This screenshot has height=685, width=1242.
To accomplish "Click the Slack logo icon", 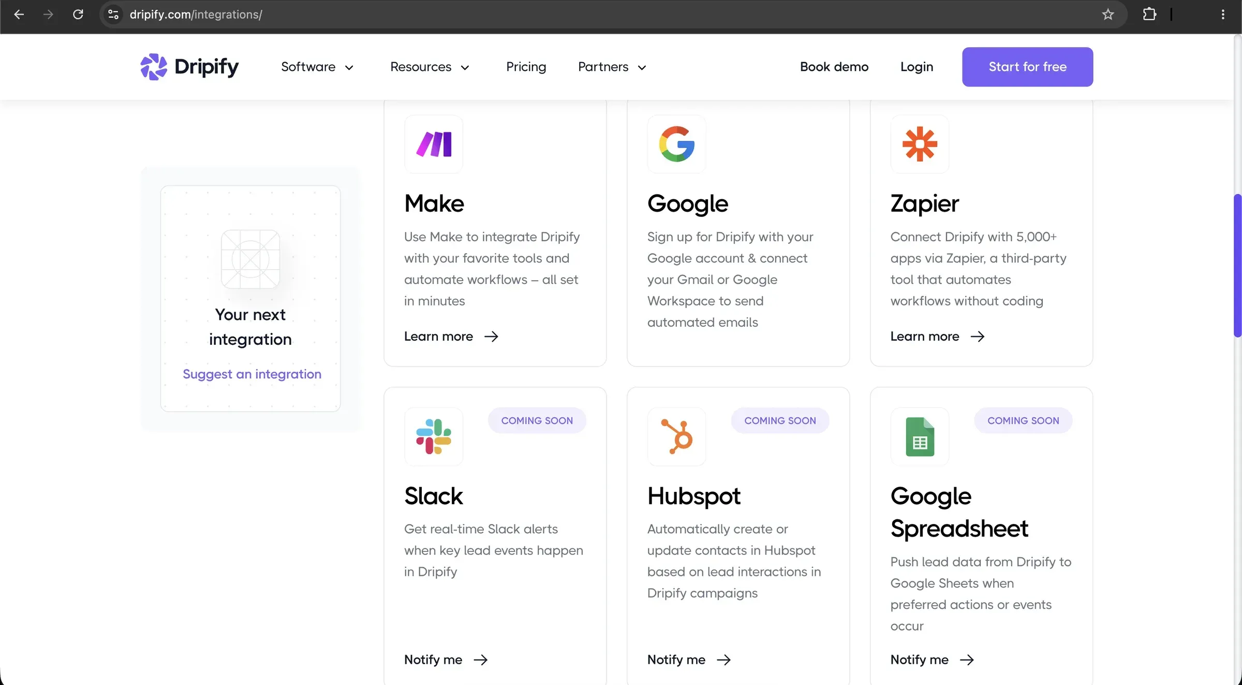I will [434, 436].
